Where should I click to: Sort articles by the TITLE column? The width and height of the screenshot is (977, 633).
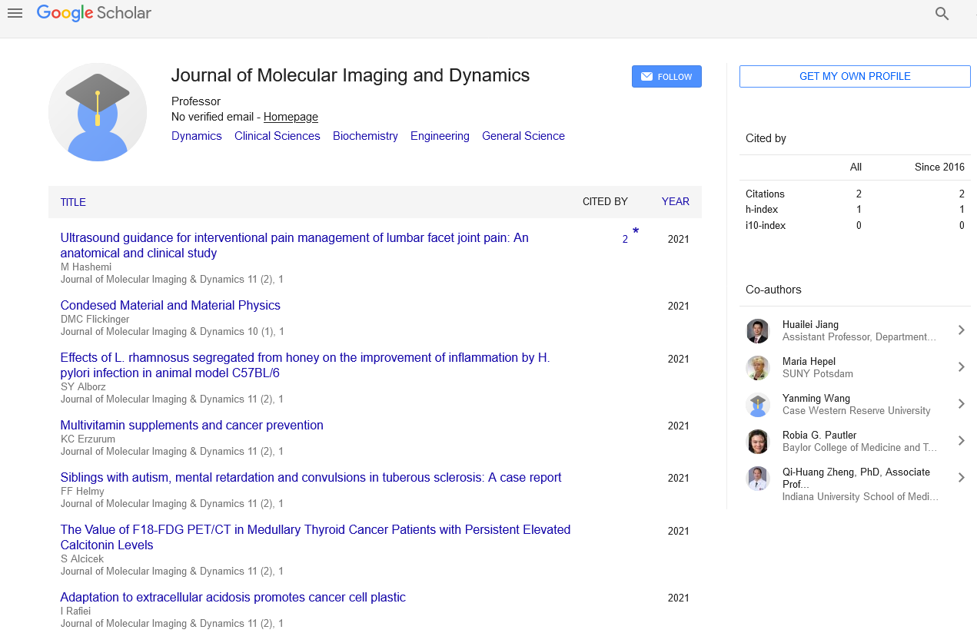point(73,202)
